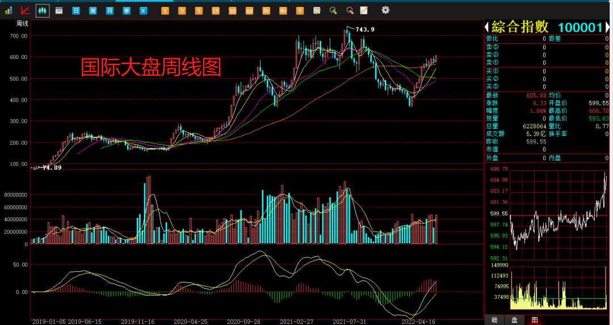Screen dimensions: 613x325
Task: Open settings gear in toolbar
Action: (385, 10)
